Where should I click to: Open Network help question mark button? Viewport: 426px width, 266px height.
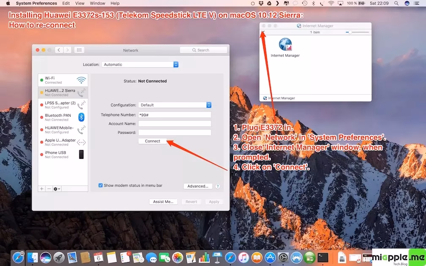tap(217, 186)
